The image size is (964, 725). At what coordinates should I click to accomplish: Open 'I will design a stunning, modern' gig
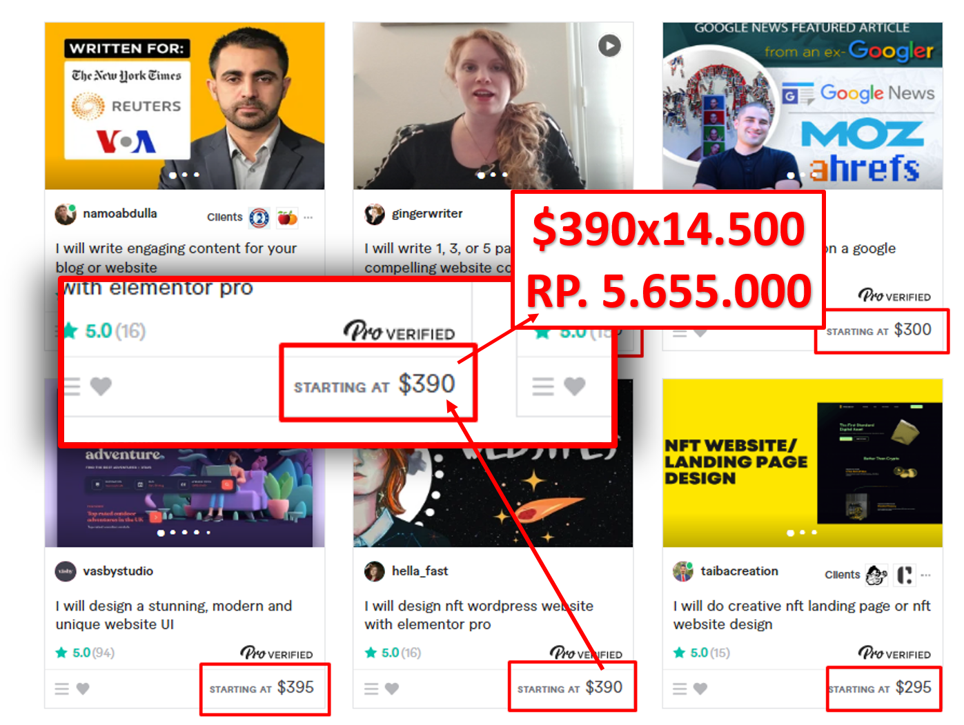[174, 615]
